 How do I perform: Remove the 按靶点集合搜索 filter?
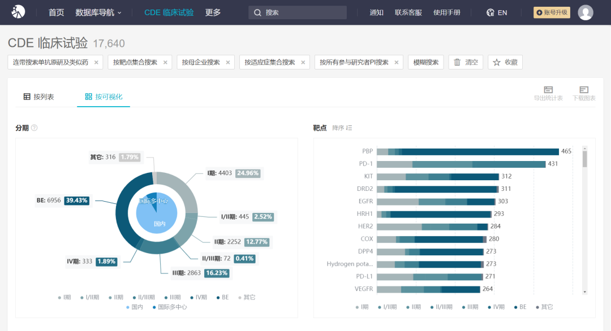pyautogui.click(x=165, y=62)
